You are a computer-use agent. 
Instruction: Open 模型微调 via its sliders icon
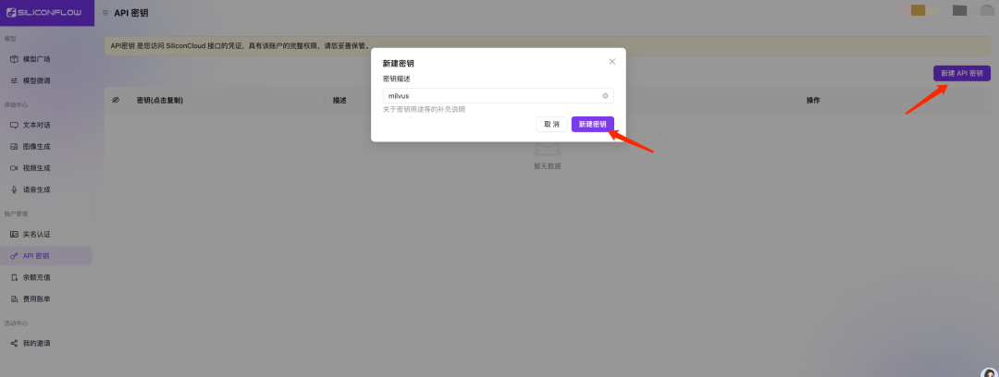click(x=14, y=81)
